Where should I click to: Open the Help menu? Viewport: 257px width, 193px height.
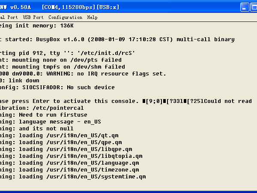pos(92,18)
